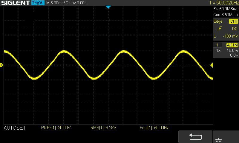Click the Pk-Pk[1]=20.00V measurement
This screenshot has height=143, width=239.
click(x=56, y=128)
